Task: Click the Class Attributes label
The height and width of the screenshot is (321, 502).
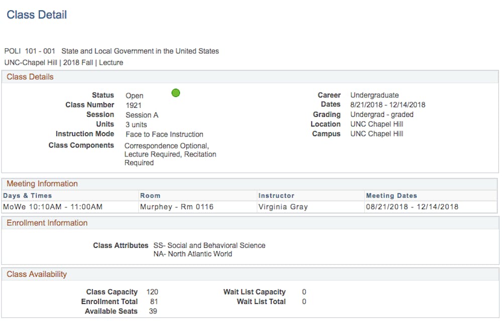Action: pos(120,246)
